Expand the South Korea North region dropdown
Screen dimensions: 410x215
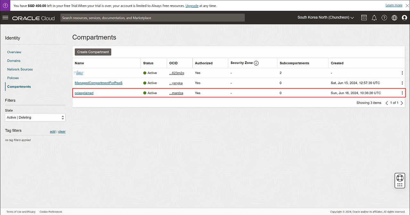[325, 18]
